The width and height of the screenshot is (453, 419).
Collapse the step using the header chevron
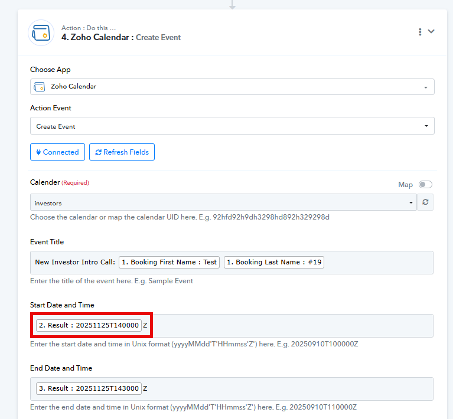[x=431, y=32]
